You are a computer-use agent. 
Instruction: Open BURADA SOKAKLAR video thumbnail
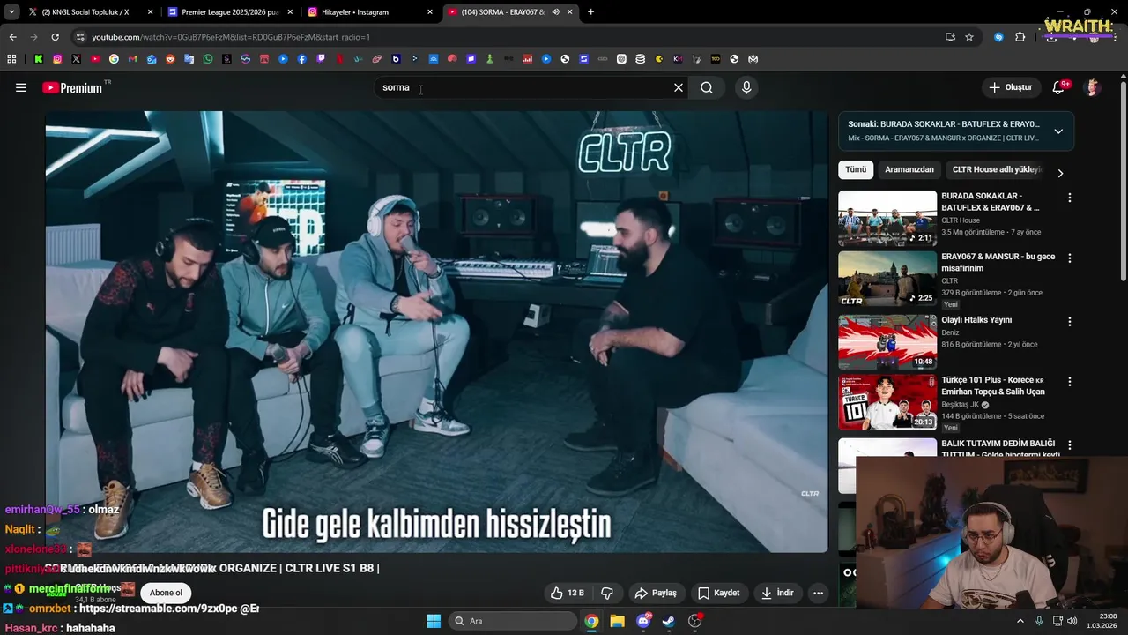click(x=887, y=218)
